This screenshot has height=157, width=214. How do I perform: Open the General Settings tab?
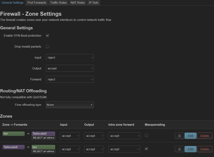click(x=12, y=3)
